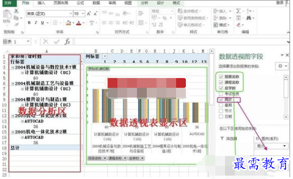Click the field list settings gear icon
The height and width of the screenshot is (179, 293).
(280, 66)
